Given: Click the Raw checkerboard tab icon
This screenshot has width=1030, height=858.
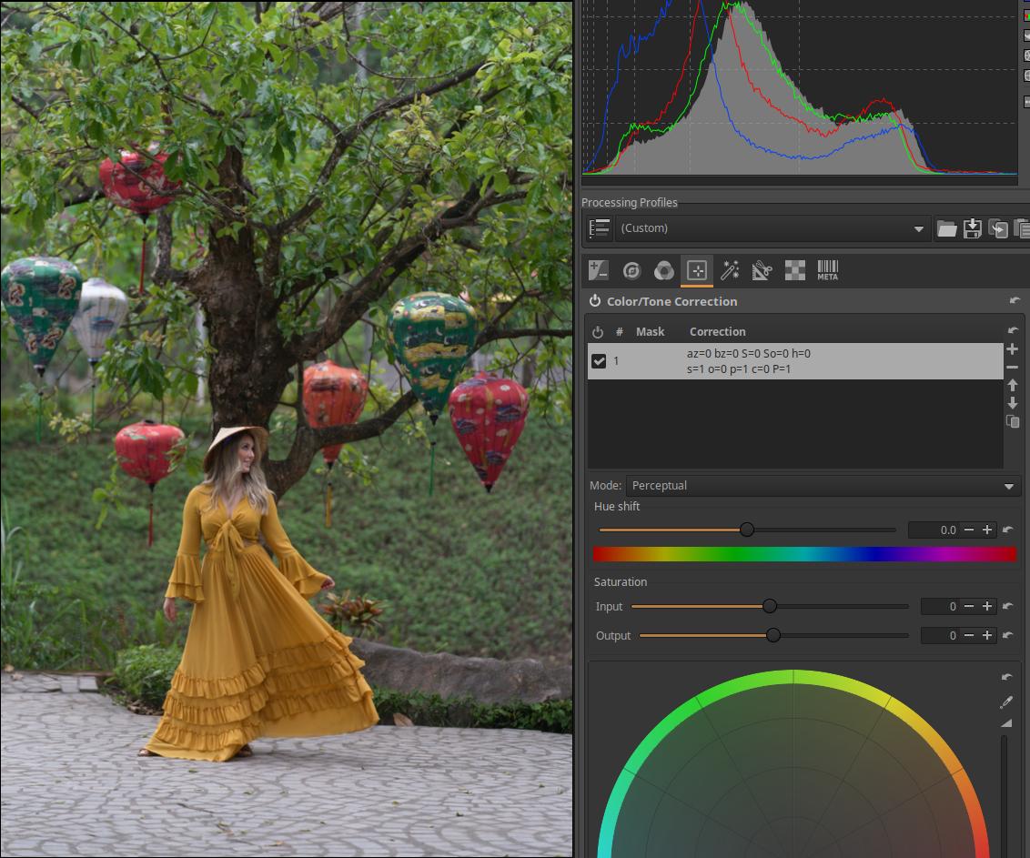Looking at the screenshot, I should coord(794,270).
